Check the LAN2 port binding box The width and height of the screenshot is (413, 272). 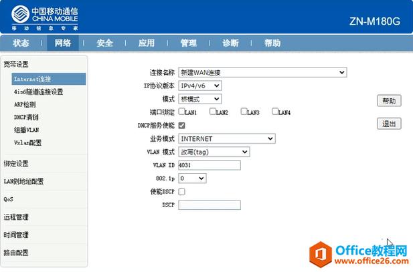coord(213,111)
